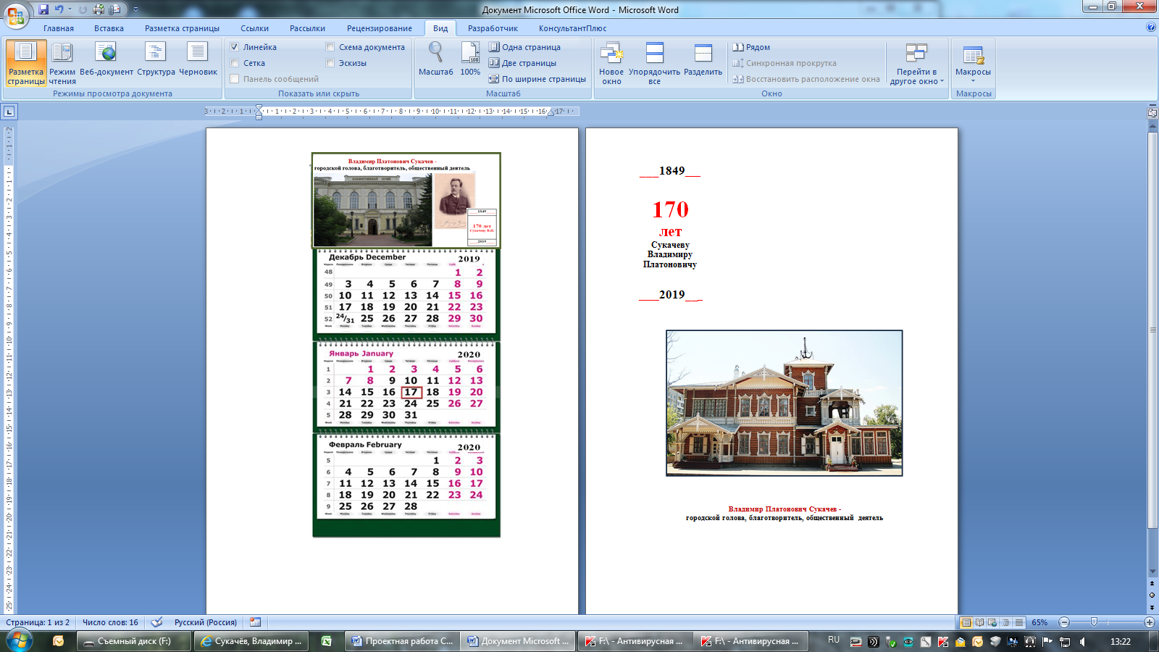
Task: Open the Вставка ribbon tab
Action: pos(109,28)
